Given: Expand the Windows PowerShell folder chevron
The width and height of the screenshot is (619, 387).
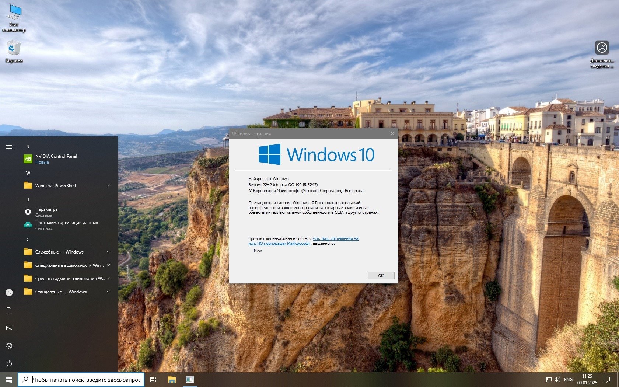Looking at the screenshot, I should coord(108,185).
